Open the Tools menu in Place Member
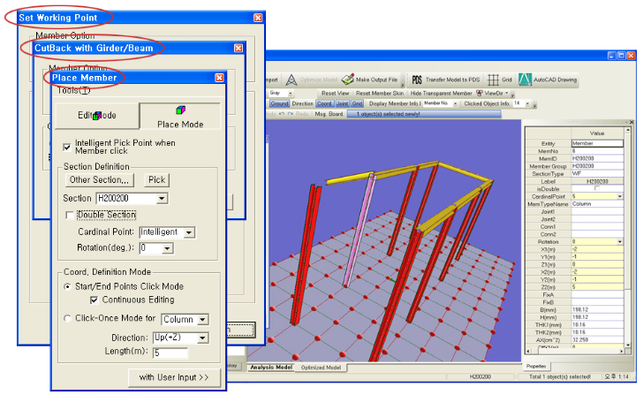Viewport: 643px width, 395px height. [72, 90]
